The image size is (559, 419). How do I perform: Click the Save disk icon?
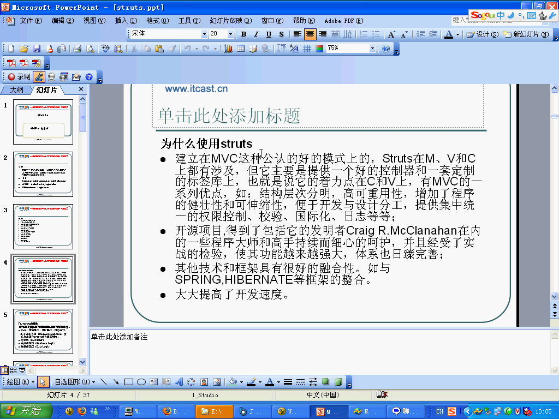(x=37, y=49)
